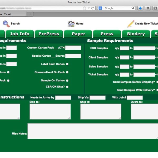Click into the Misc Notes text area
This screenshot has width=158, height=158.
pyautogui.click(x=93, y=131)
